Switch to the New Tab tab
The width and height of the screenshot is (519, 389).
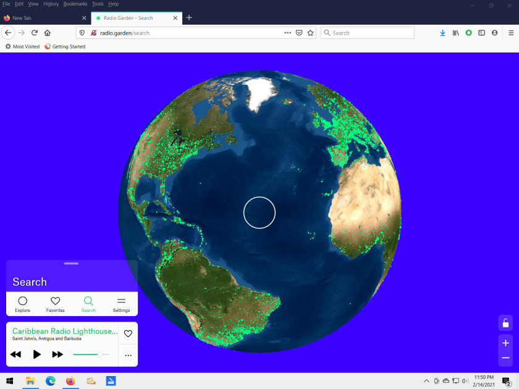pos(43,18)
